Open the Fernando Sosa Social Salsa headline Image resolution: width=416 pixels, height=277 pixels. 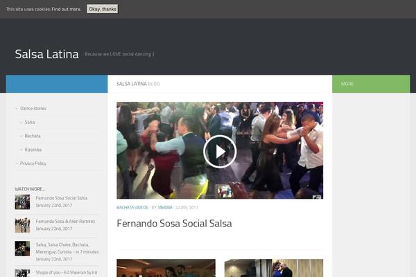pos(174,224)
